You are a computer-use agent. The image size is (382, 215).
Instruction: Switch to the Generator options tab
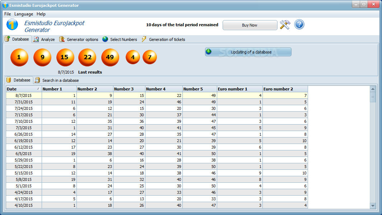[79, 39]
